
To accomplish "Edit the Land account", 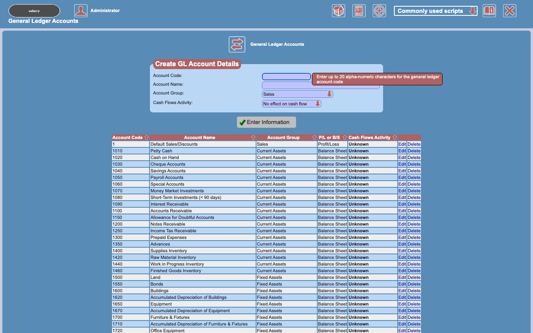I will 402,278.
